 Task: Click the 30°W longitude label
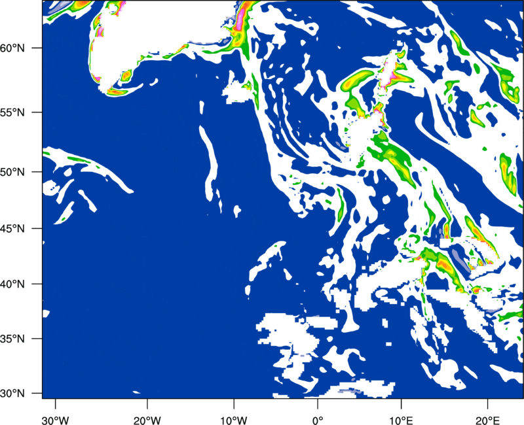(55, 420)
